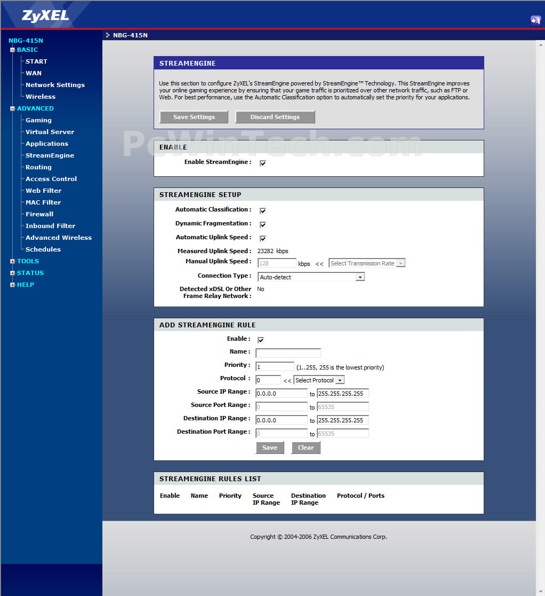
Task: Click the NBG-415N root link
Action: click(x=26, y=41)
